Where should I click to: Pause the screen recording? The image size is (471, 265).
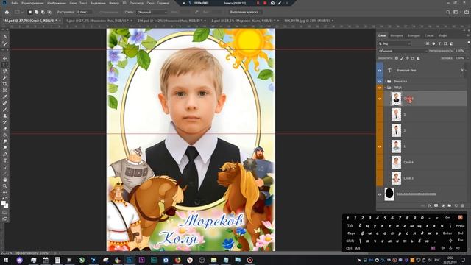click(x=258, y=3)
